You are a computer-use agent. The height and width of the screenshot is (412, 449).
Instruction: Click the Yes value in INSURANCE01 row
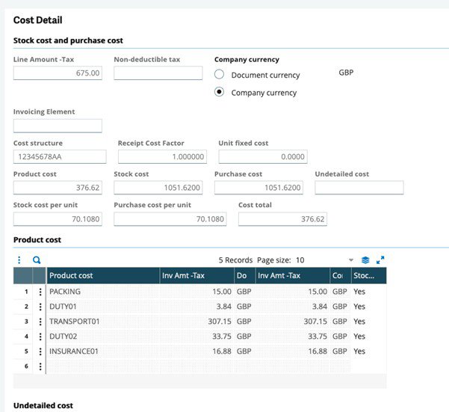tap(359, 351)
